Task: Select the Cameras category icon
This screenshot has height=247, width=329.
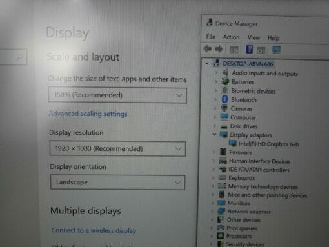Action: click(x=224, y=108)
